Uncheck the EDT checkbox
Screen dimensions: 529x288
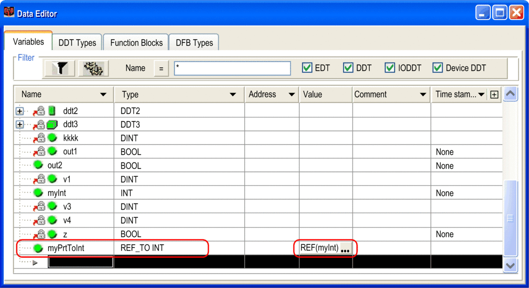pos(307,68)
